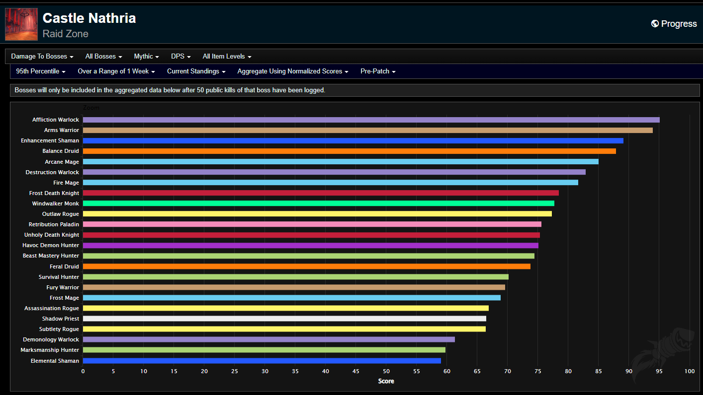Click the Frost Mage bar
The width and height of the screenshot is (703, 395).
(292, 298)
